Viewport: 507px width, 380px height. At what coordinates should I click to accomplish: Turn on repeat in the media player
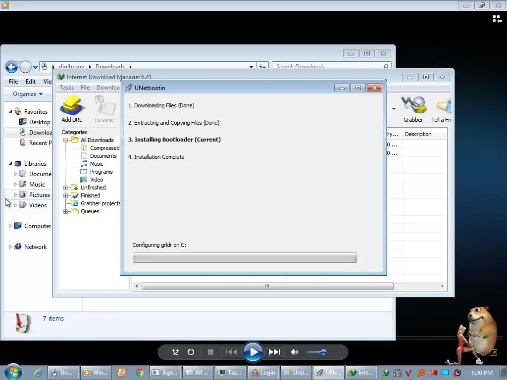tap(191, 352)
